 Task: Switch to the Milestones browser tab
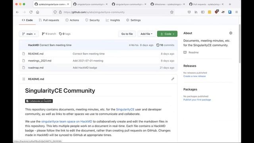(x=167, y=4)
